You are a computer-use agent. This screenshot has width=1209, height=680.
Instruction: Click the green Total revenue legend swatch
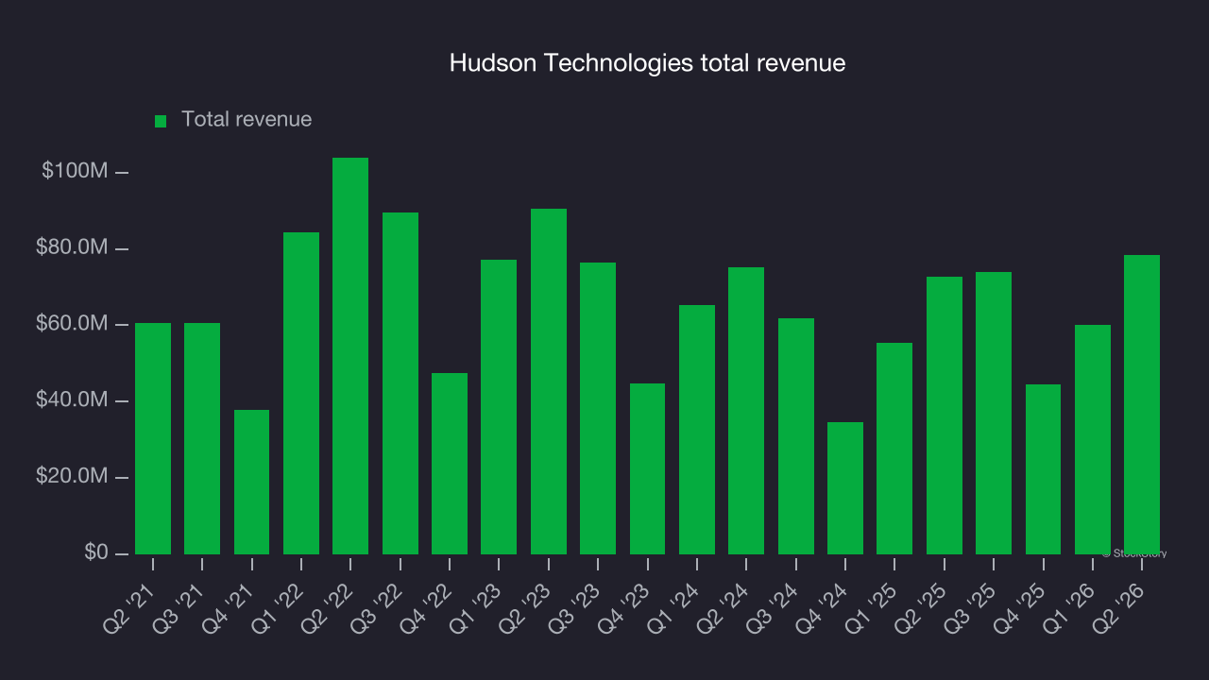161,121
